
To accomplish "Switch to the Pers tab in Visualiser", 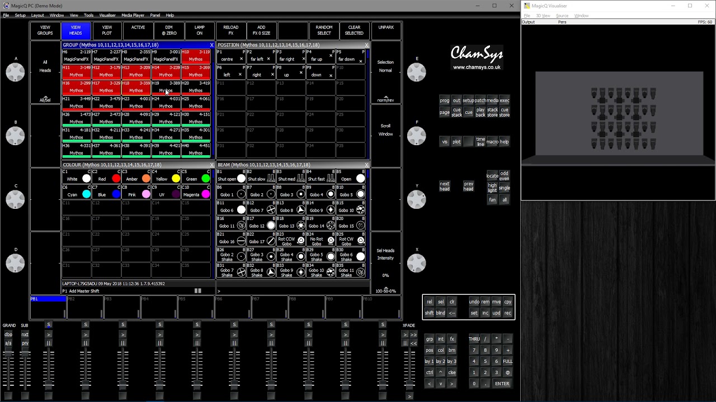I will coord(562,22).
